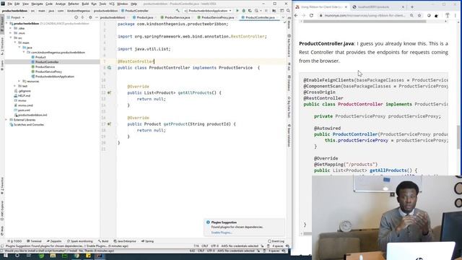
Task: Click the Search Everywhere magnifier icon
Action: pos(288,11)
